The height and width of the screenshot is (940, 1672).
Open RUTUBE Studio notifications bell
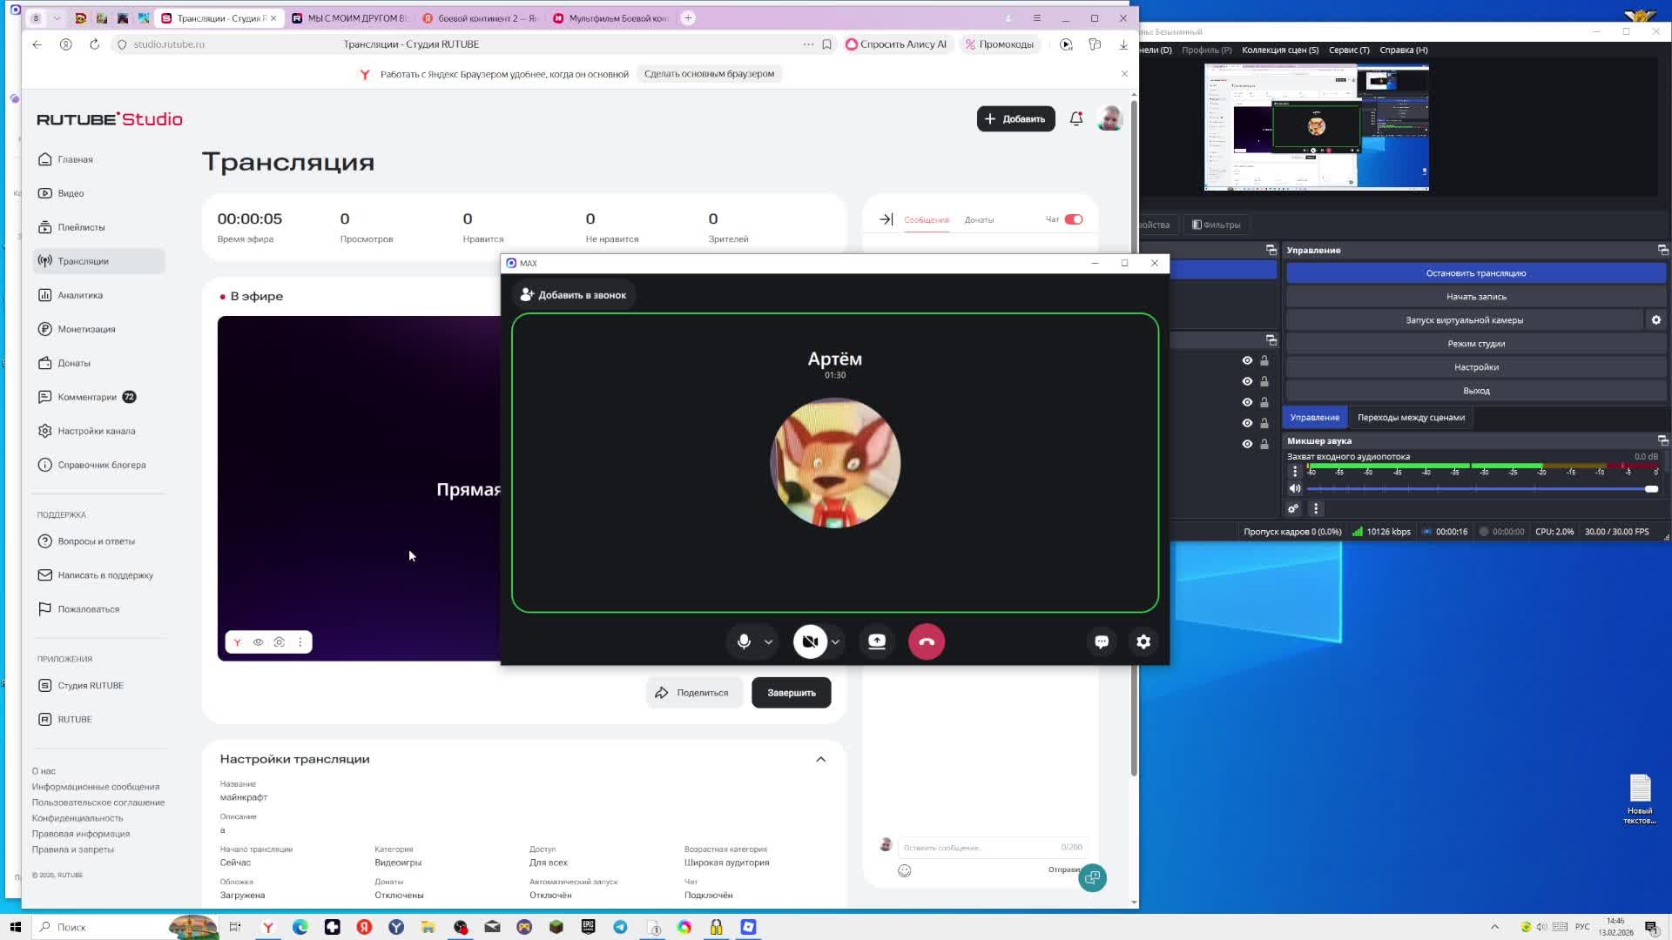point(1076,119)
